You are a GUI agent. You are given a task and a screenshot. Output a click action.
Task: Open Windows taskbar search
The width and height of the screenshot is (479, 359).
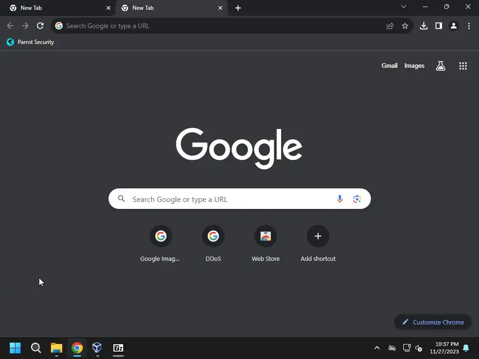point(36,348)
